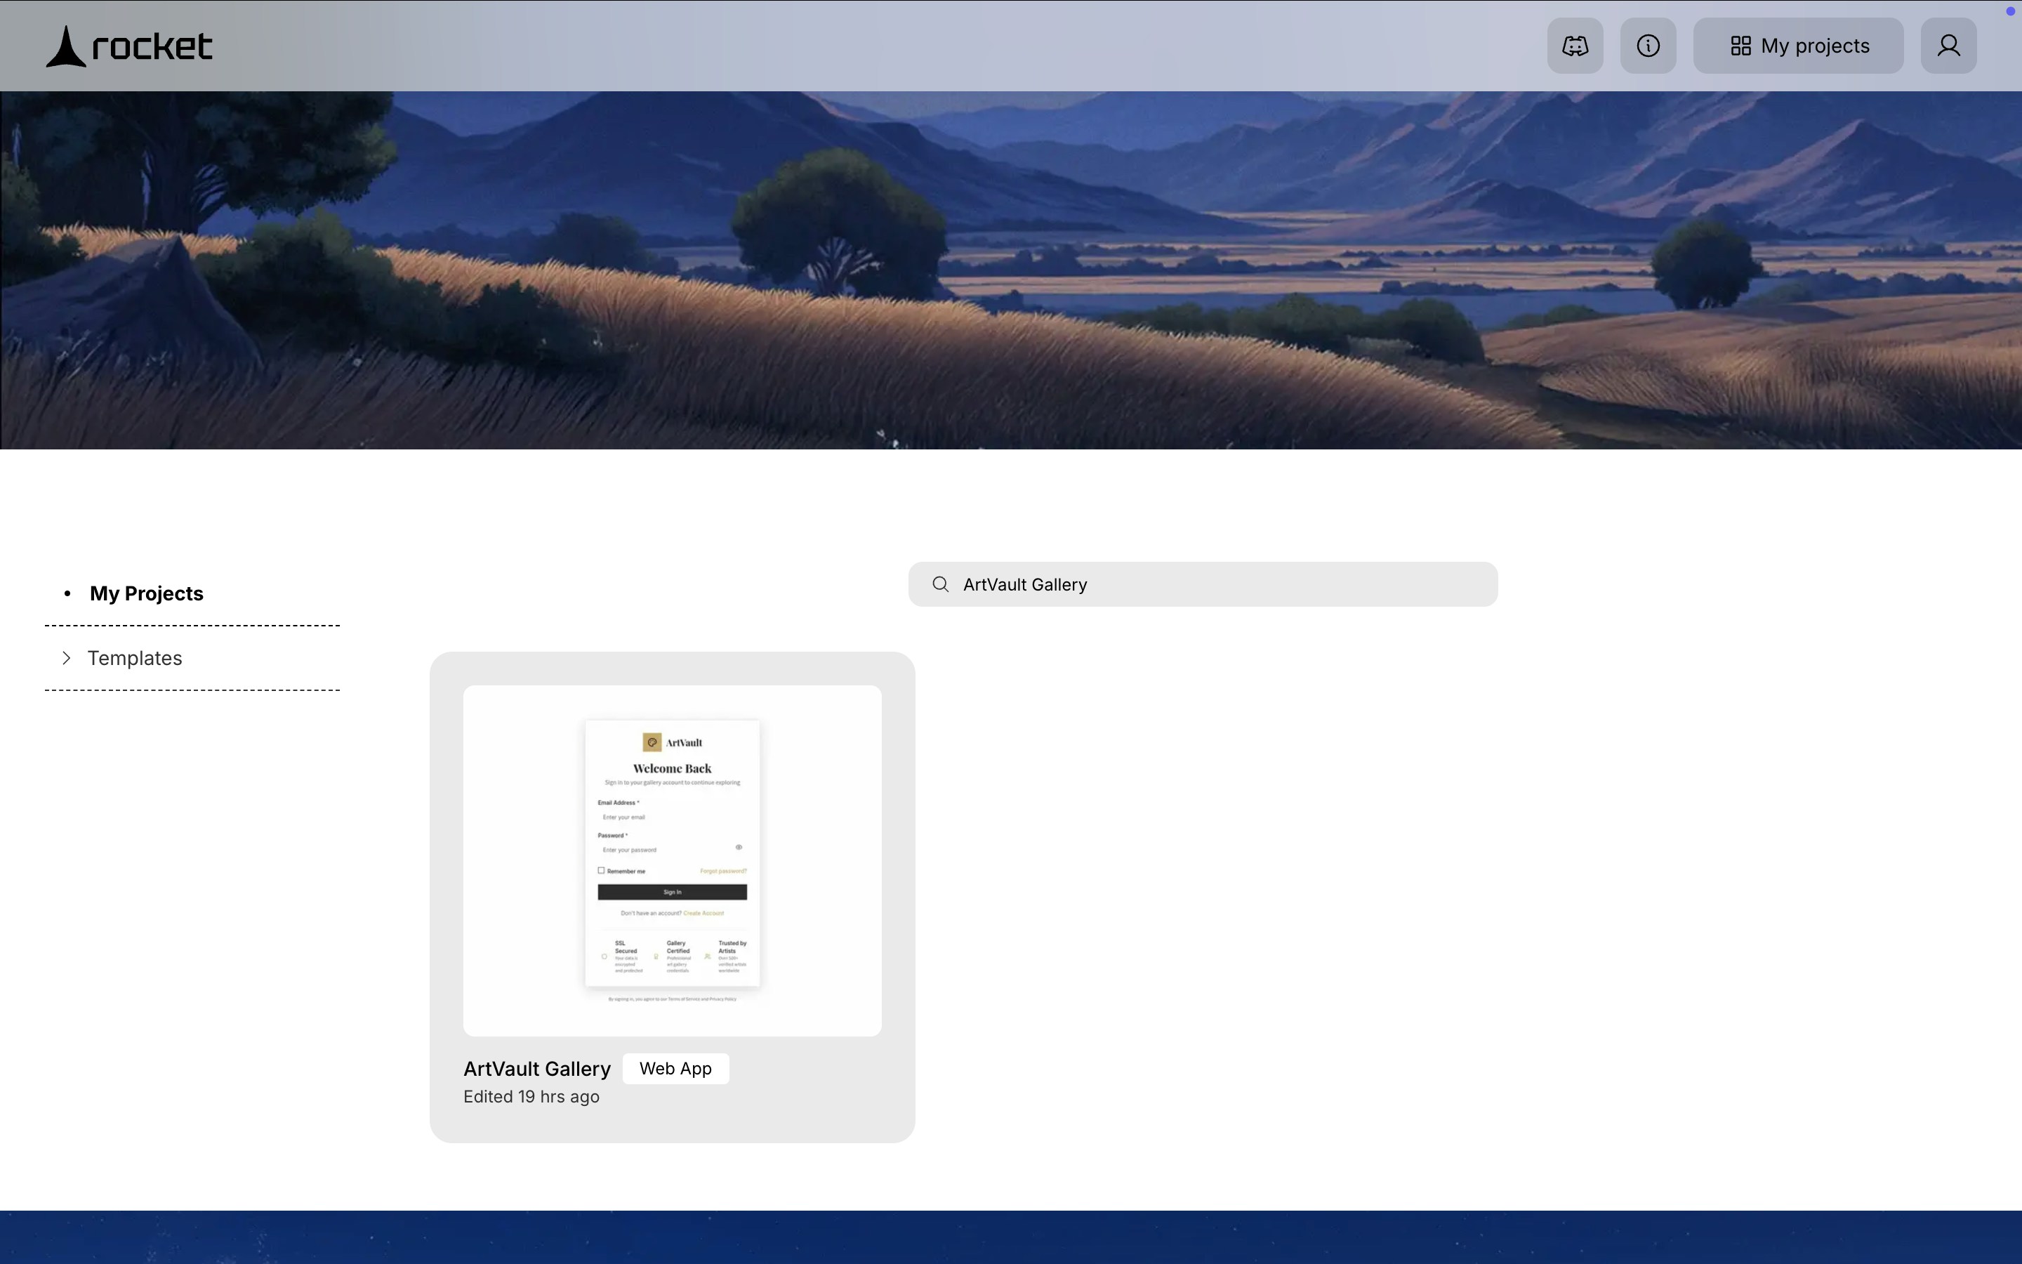The image size is (2022, 1264).
Task: Toggle the password visibility eye icon
Action: pyautogui.click(x=739, y=846)
